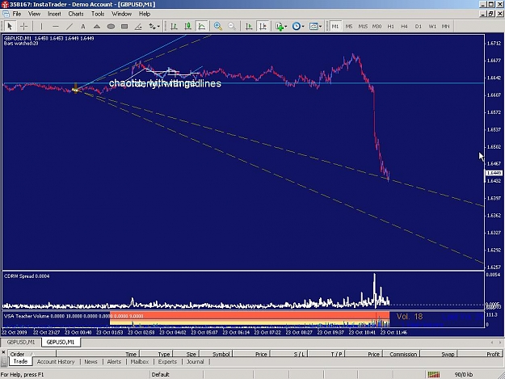Click the connection status bars indicator
Image resolution: width=505 pixels, height=379 pixels.
(x=434, y=374)
